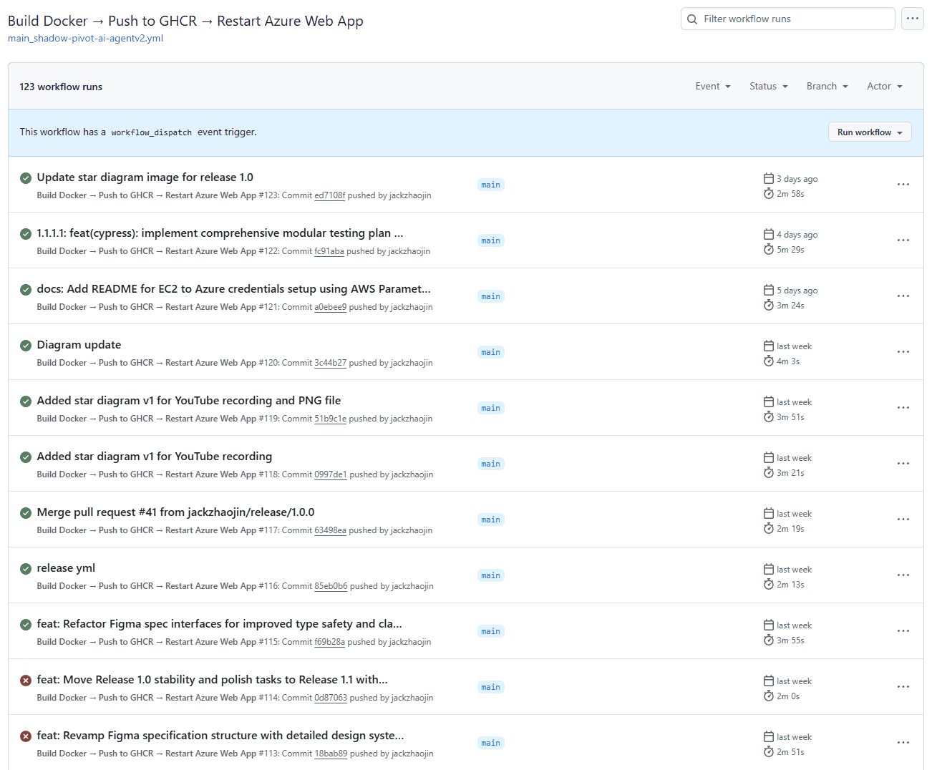Click search icon in filter box
The image size is (932, 770).
pos(692,19)
